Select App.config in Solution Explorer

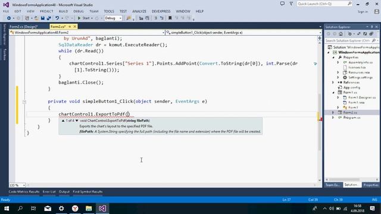pyautogui.click(x=352, y=87)
